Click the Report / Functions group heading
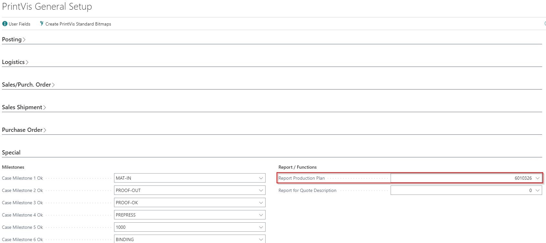Viewport: 546px width, 243px height. click(x=298, y=167)
